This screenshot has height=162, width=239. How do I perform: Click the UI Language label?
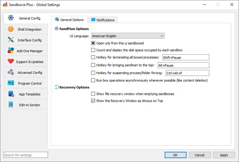(x=79, y=36)
